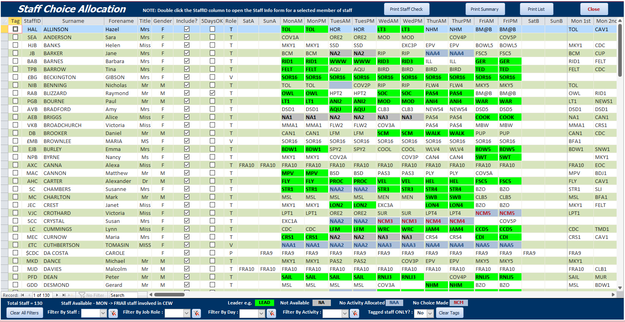625x322 pixels.
Task: Click the record Search field
Action: pyautogui.click(x=123, y=295)
